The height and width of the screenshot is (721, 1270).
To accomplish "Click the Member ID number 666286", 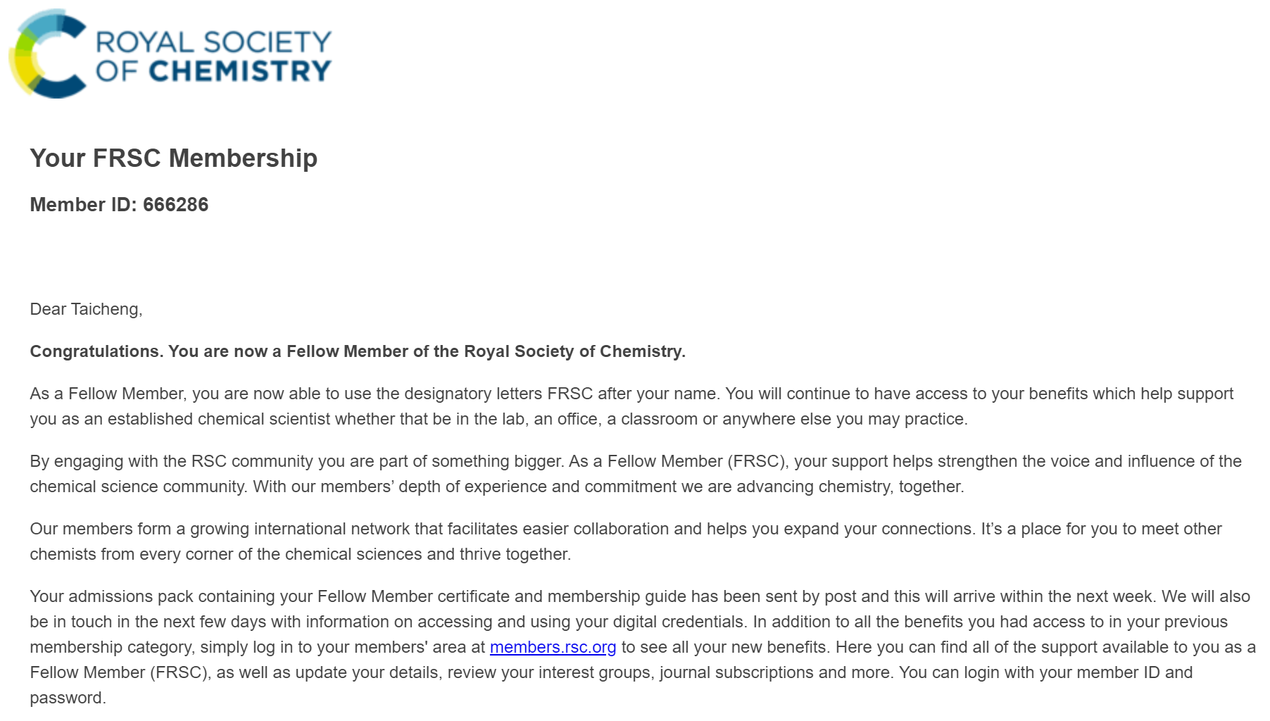I will 175,205.
